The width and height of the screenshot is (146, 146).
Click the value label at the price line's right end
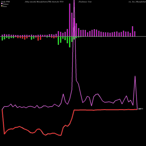point(141,109)
